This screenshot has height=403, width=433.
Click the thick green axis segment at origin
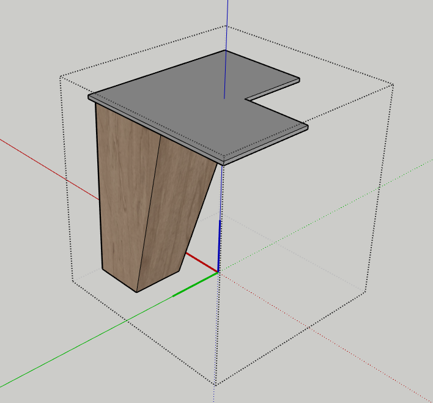195,284
